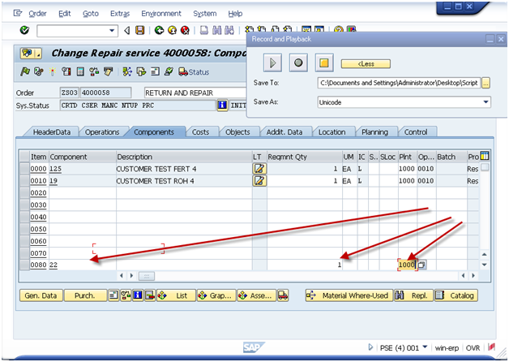Screen dimensions: 509x362
Task: Open the Extras menu
Action: click(x=120, y=14)
